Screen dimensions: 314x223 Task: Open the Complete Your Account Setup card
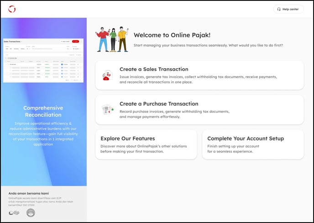[x=253, y=144]
